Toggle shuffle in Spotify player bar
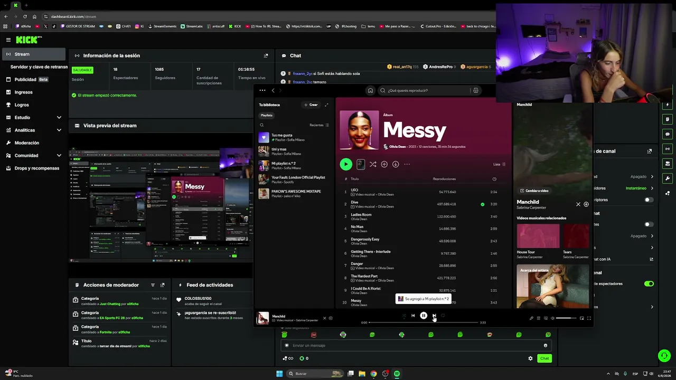 click(x=404, y=316)
